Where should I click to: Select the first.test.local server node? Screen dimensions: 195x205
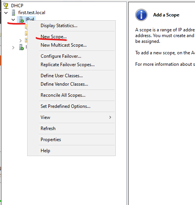click(32, 13)
